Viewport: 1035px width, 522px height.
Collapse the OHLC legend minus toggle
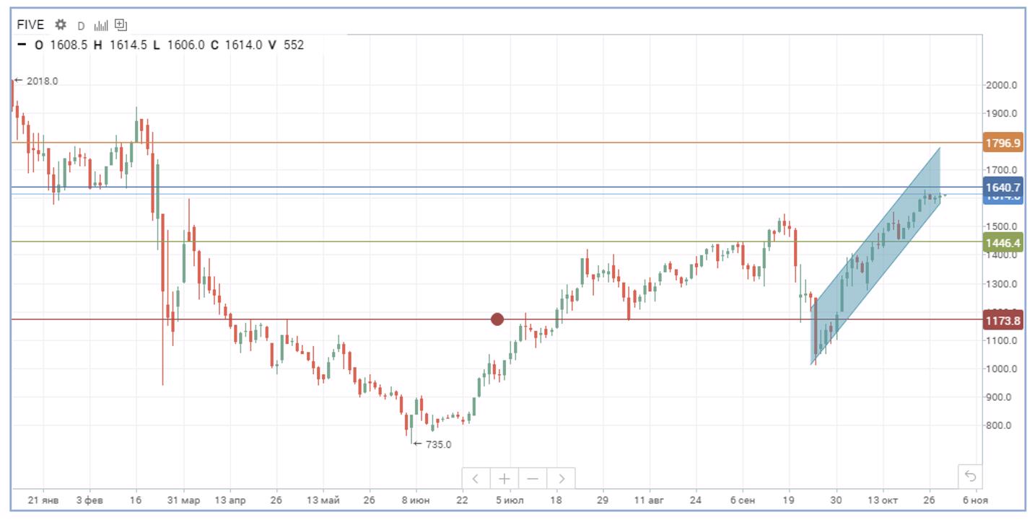21,45
